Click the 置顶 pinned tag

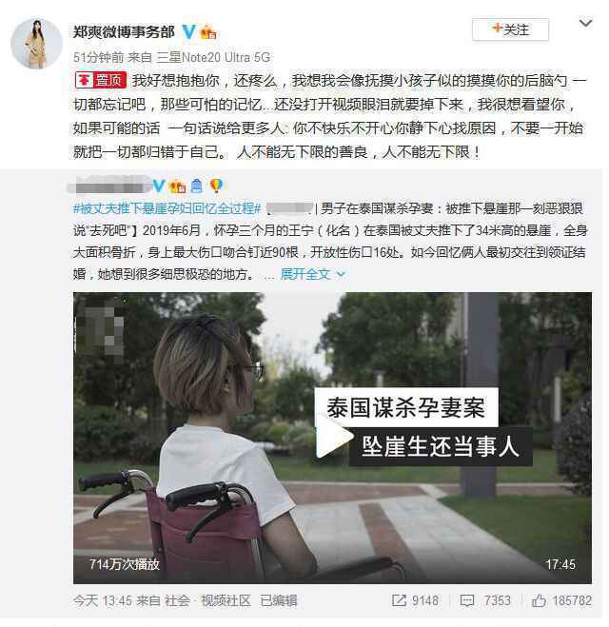(x=101, y=80)
